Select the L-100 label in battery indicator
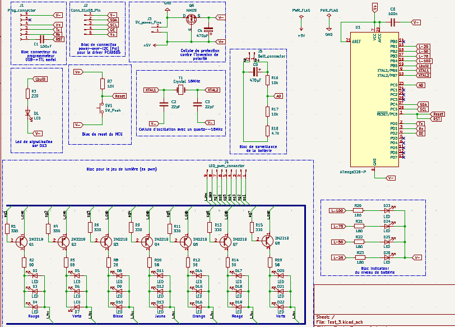This screenshot has height=327, width=455. pos(337,211)
